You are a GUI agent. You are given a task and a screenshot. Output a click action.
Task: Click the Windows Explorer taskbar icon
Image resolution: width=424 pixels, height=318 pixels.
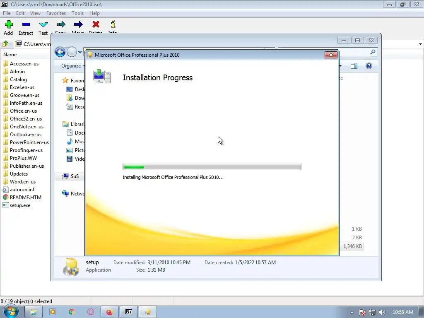pos(33,312)
